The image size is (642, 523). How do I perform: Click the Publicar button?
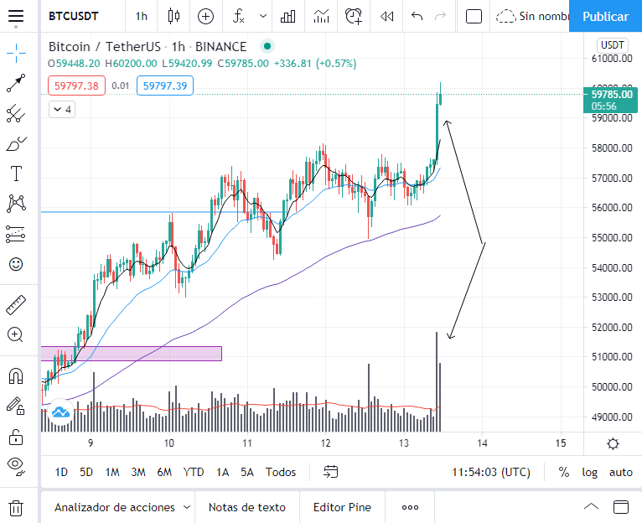coord(606,17)
